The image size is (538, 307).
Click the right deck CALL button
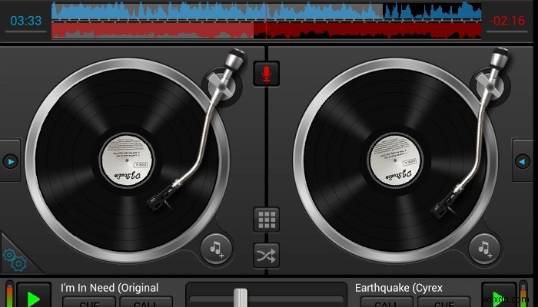[386, 302]
